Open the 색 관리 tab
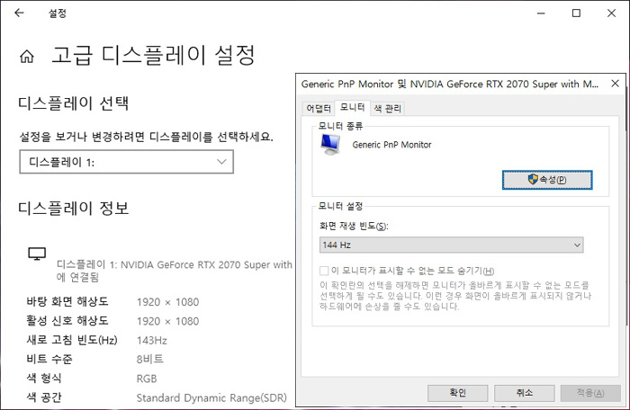Viewport: 630px width, 410px height. 388,108
